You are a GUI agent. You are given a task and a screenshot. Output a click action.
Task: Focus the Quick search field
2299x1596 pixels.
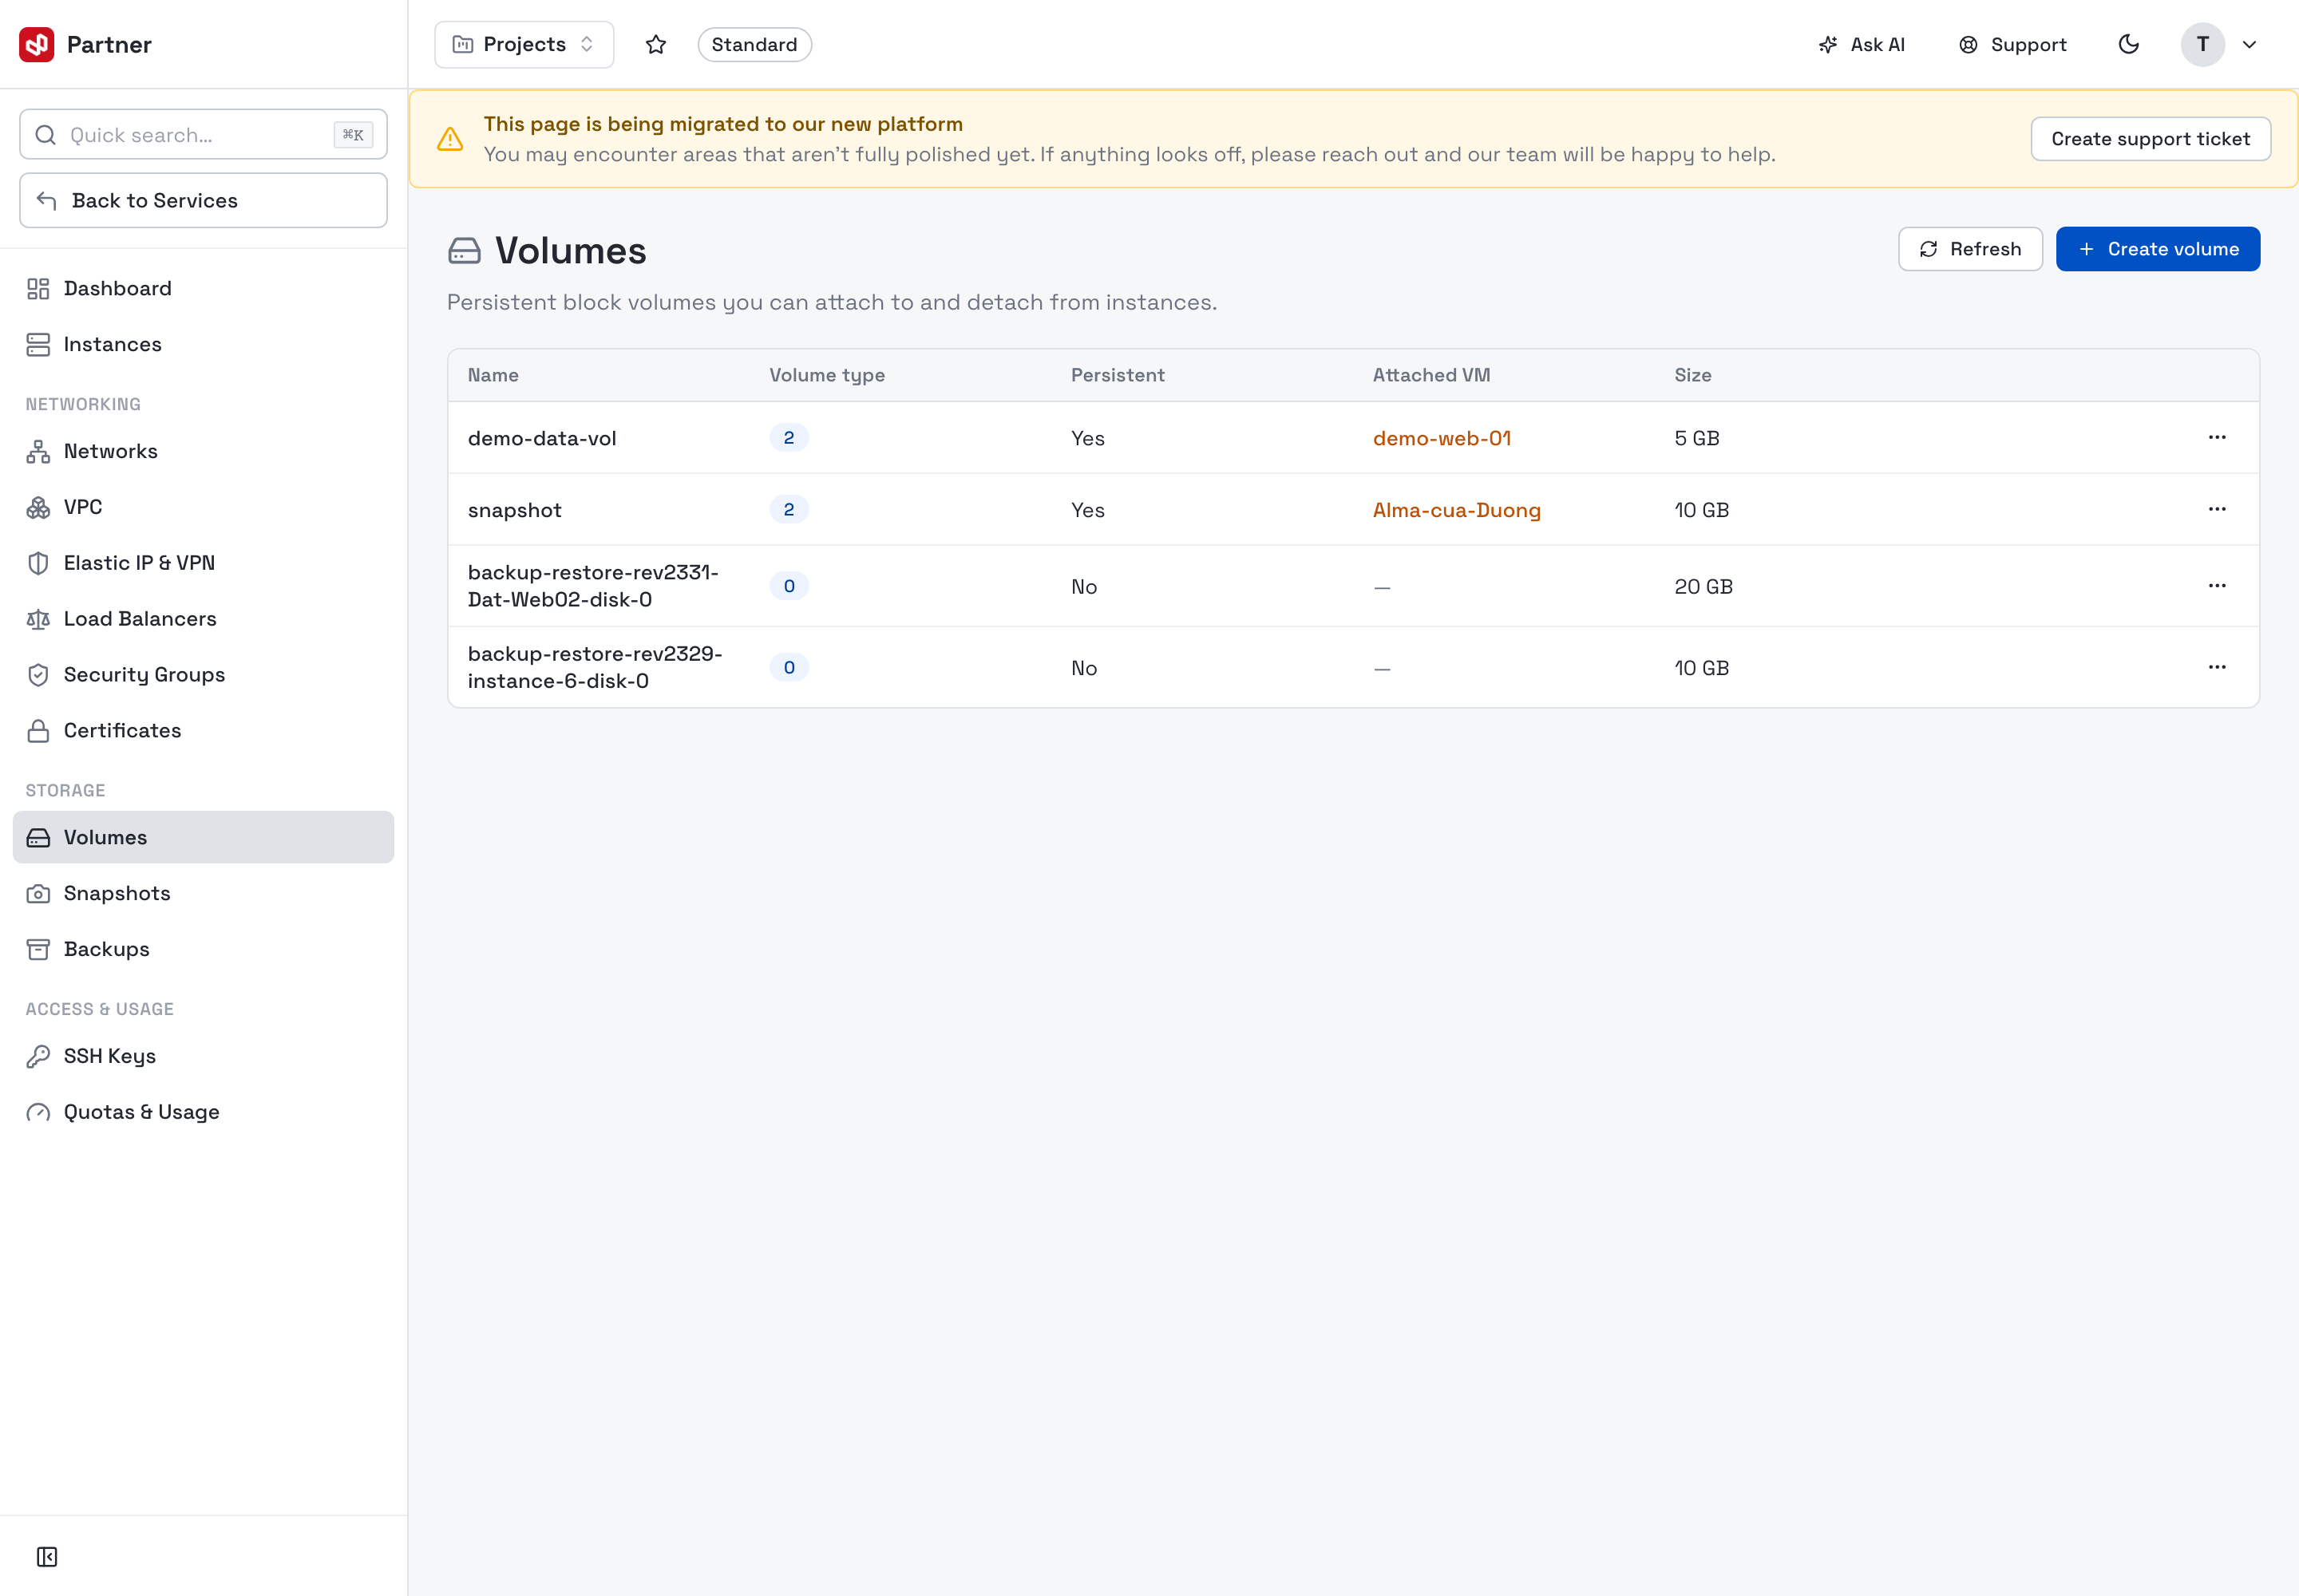point(203,134)
